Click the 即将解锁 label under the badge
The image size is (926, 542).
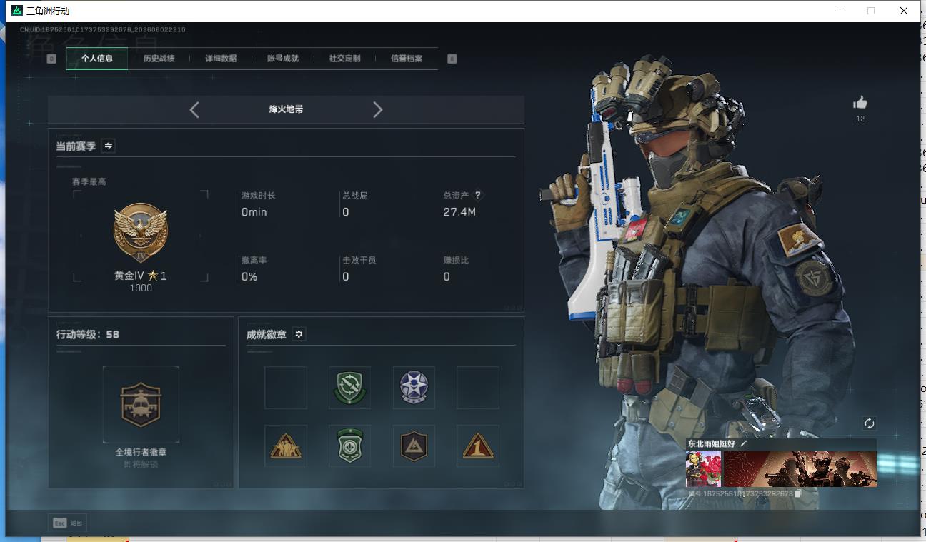click(x=141, y=464)
